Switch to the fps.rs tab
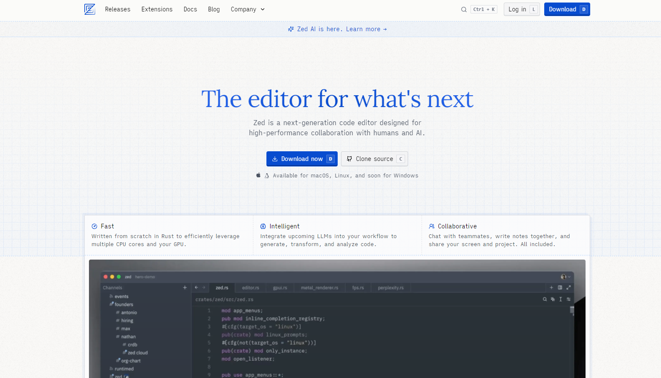 [x=358, y=288]
